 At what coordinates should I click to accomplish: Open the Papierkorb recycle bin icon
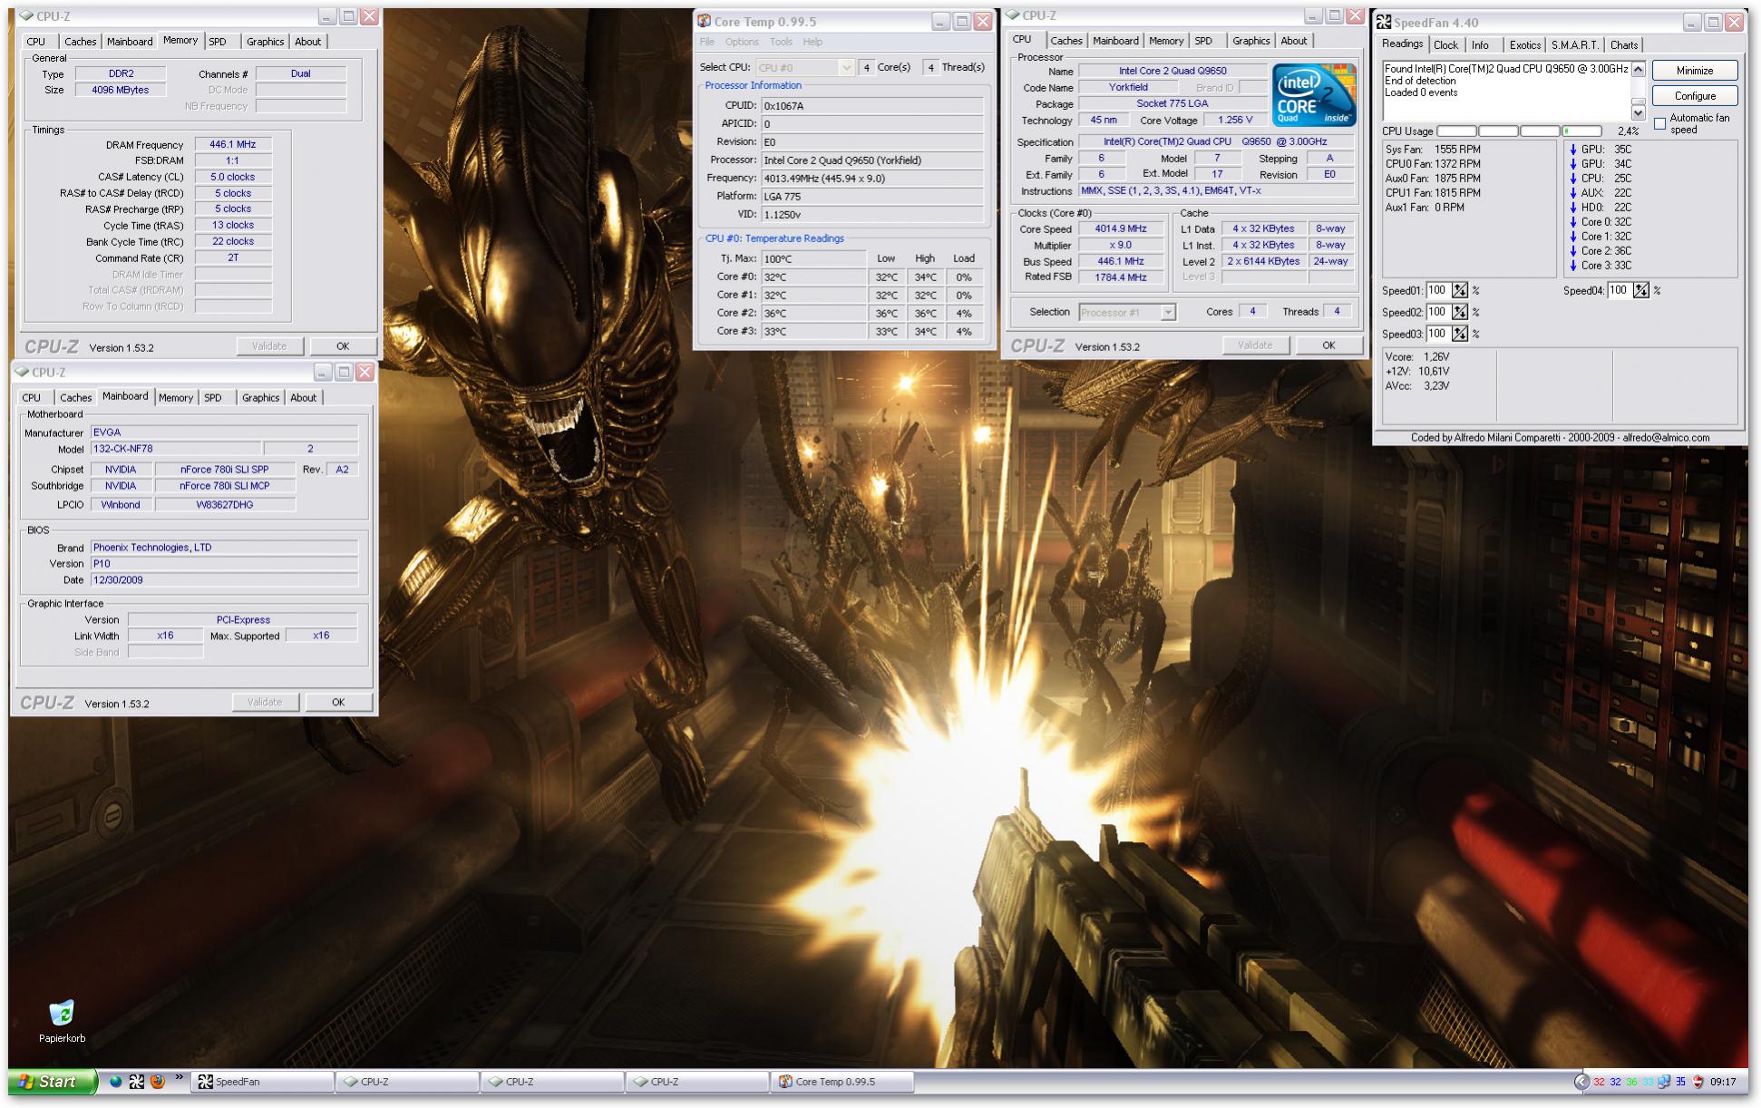coord(62,1014)
